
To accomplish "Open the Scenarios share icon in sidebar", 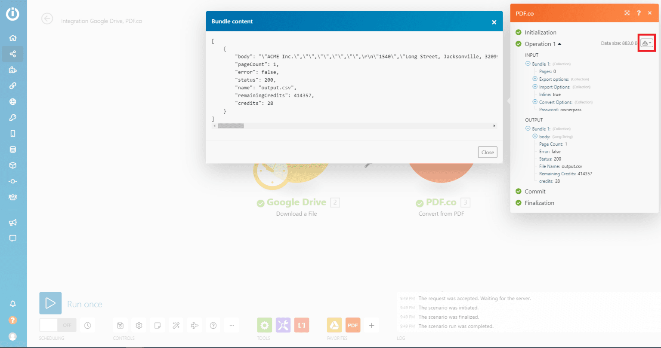I will tap(13, 54).
